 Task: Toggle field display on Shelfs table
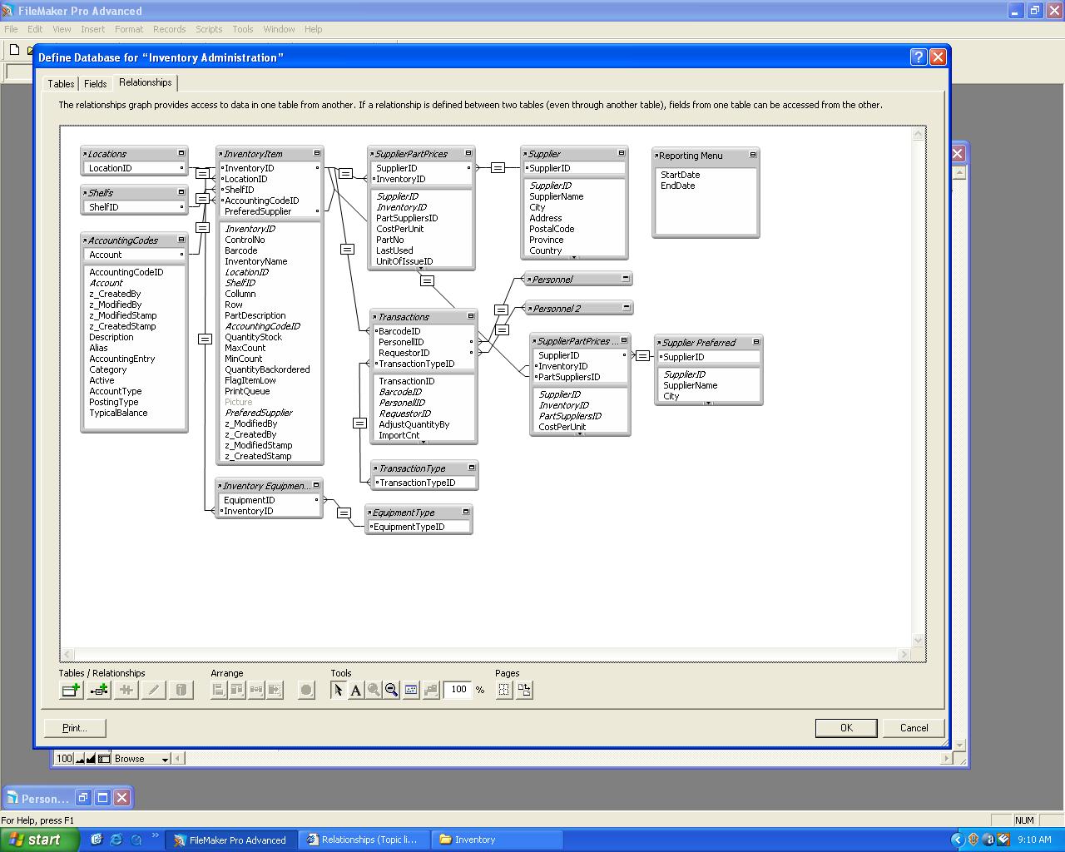(181, 192)
